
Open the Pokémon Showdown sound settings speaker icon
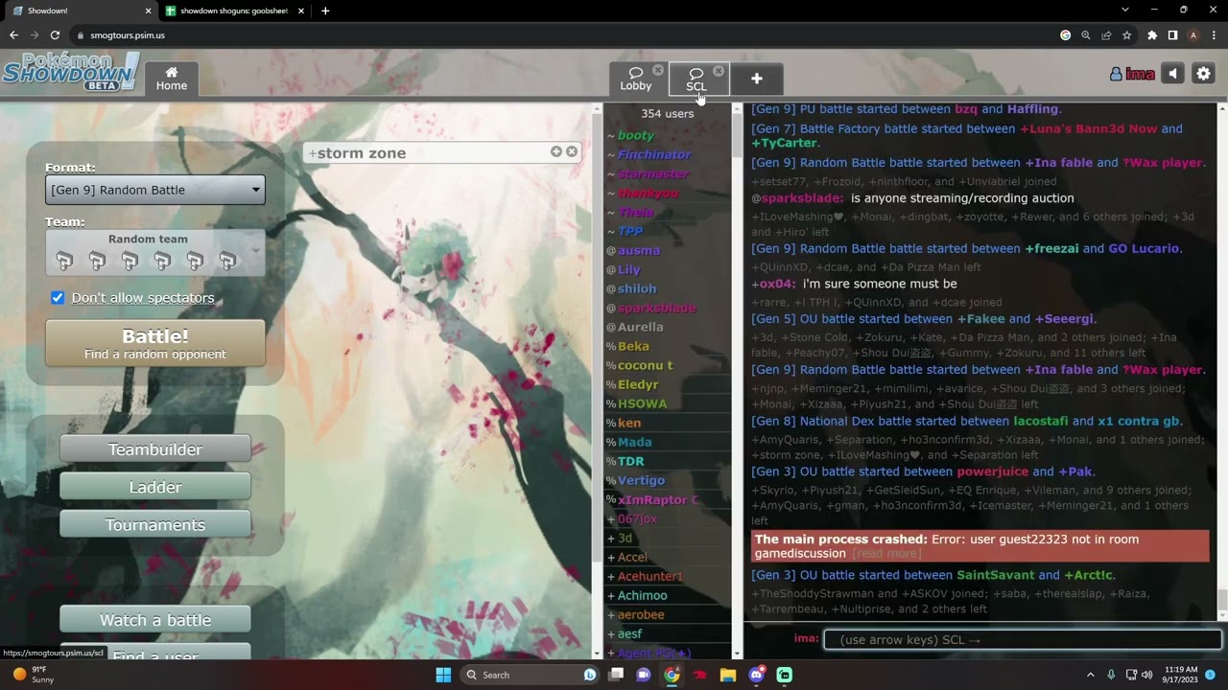(x=1172, y=74)
